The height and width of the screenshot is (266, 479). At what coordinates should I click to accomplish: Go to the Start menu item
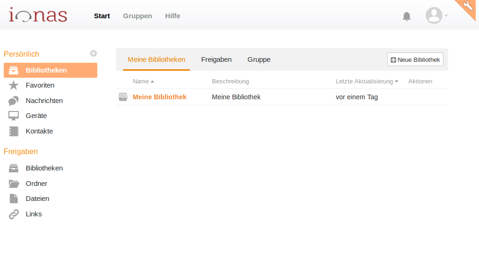coord(102,16)
